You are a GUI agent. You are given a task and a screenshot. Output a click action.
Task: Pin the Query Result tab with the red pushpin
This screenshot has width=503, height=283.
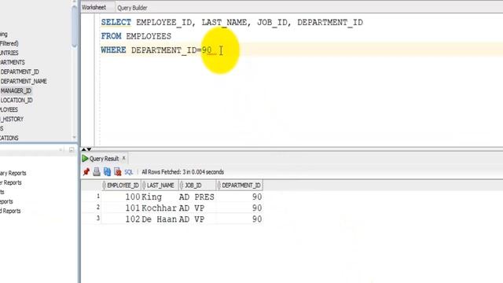(86, 172)
